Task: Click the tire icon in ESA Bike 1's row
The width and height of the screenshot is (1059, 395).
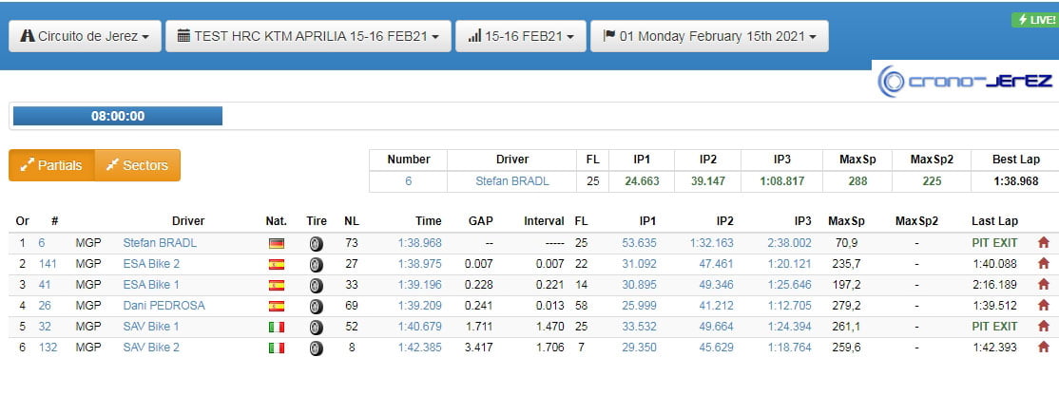Action: point(316,285)
